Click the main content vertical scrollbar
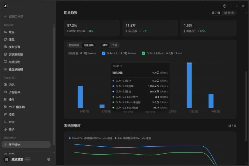Image resolution: width=249 pixels, height=166 pixels. 246,106
